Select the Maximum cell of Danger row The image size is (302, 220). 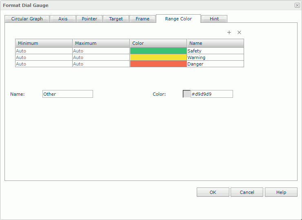point(101,64)
